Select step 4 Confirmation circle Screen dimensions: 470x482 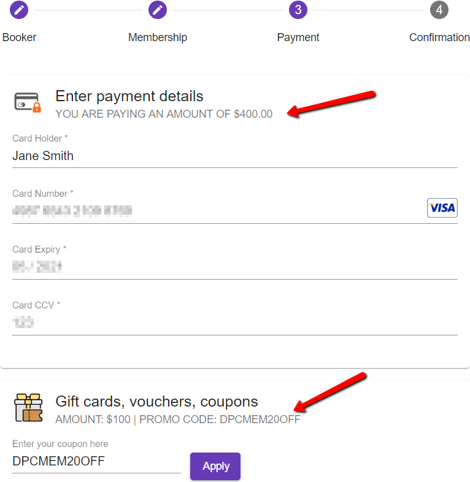point(439,10)
